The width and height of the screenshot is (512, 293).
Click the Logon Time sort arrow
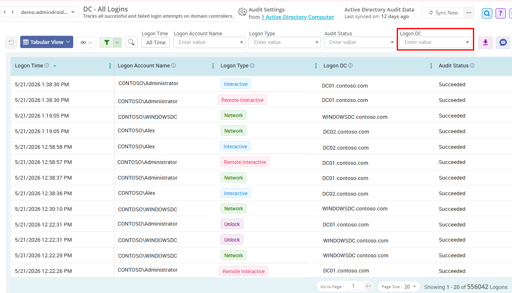55,66
